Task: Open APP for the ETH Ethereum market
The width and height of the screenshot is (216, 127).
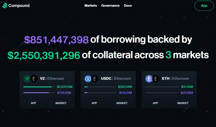Action: [x=155, y=103]
